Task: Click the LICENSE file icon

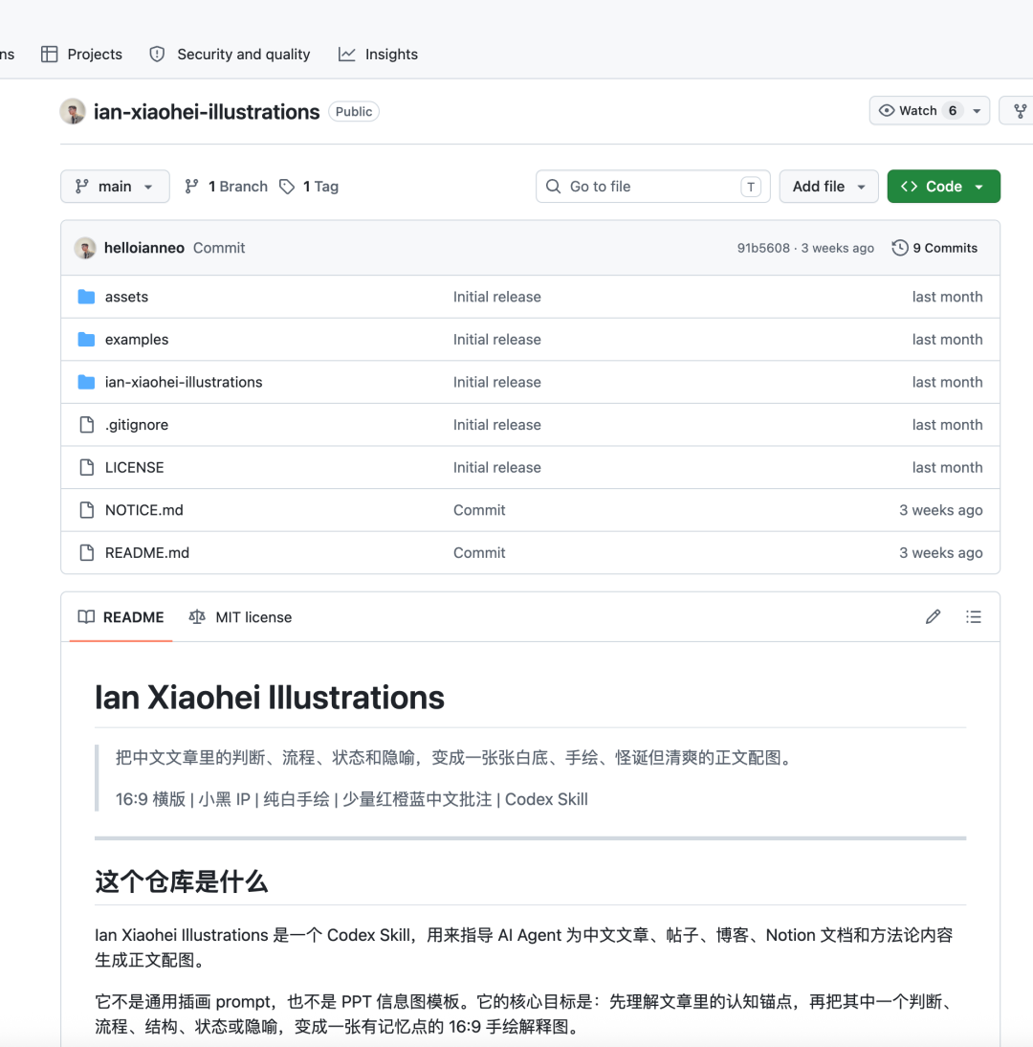Action: pyautogui.click(x=87, y=467)
